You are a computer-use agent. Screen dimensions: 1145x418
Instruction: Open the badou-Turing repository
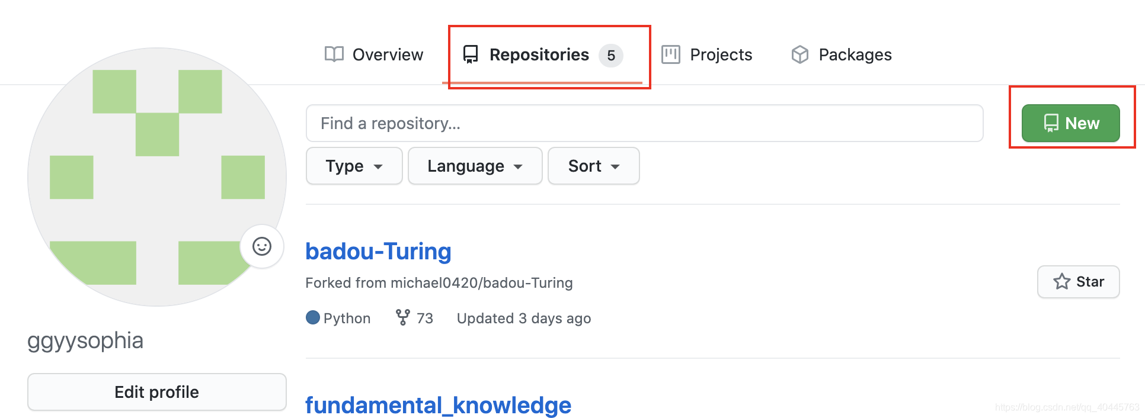click(378, 251)
